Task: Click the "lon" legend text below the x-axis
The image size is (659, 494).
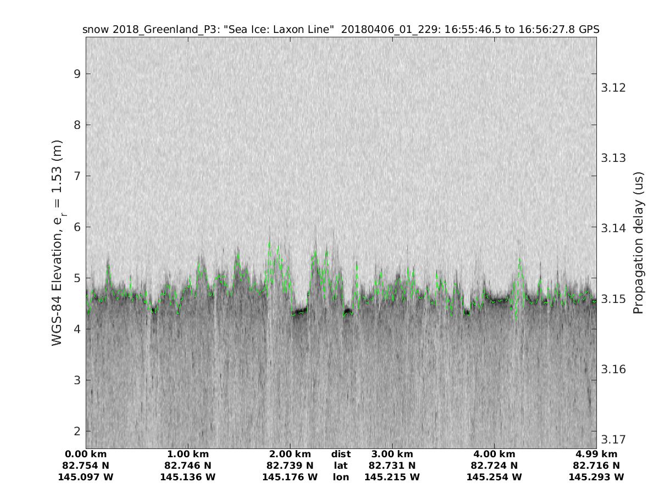Action: tap(340, 477)
